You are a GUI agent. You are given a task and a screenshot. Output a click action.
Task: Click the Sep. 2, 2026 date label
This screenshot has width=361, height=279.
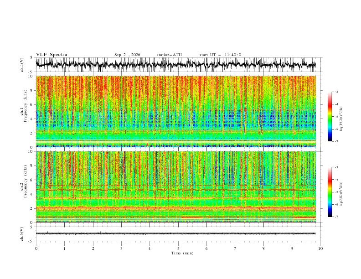point(127,55)
